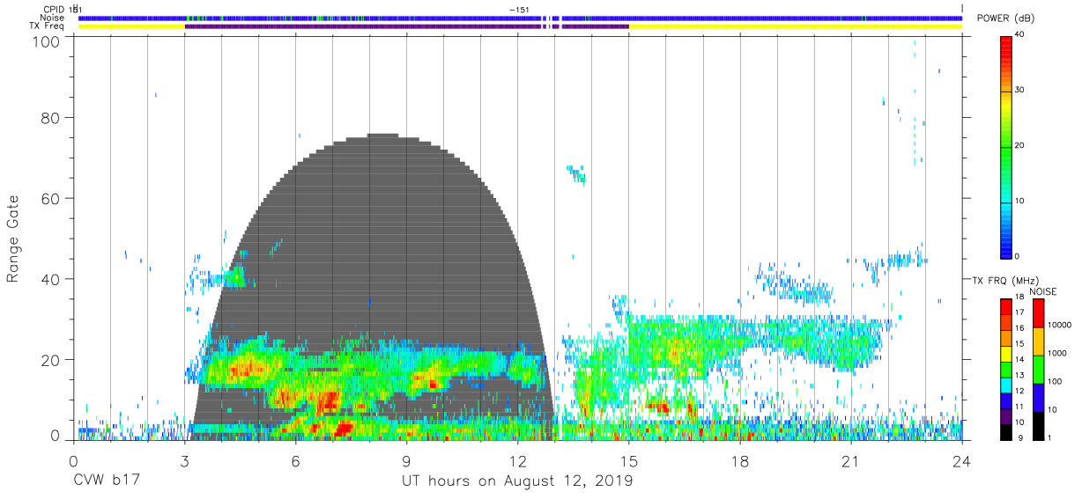Click the TX FRQ (MHz) legend title

pyautogui.click(x=1004, y=281)
